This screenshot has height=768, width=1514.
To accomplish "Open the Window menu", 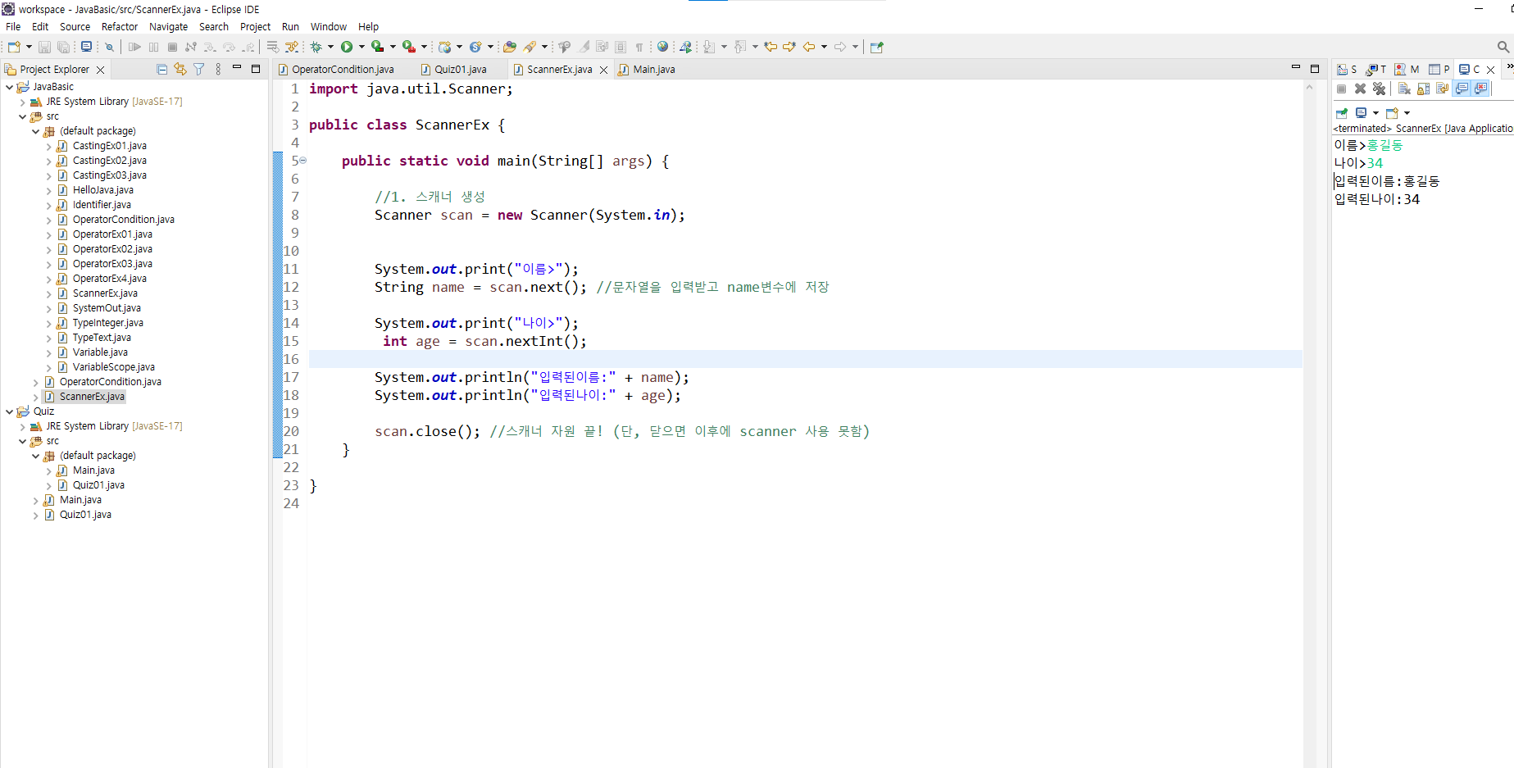I will 328,26.
